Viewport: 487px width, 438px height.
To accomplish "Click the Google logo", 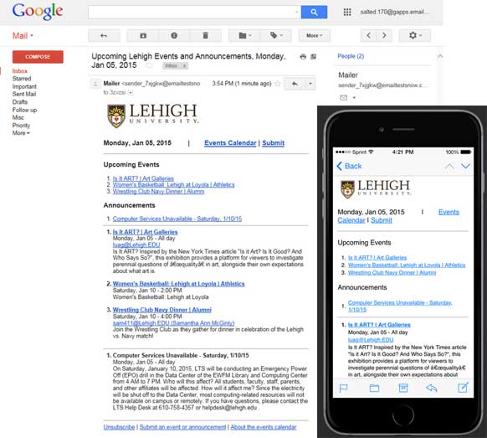I will tap(38, 12).
